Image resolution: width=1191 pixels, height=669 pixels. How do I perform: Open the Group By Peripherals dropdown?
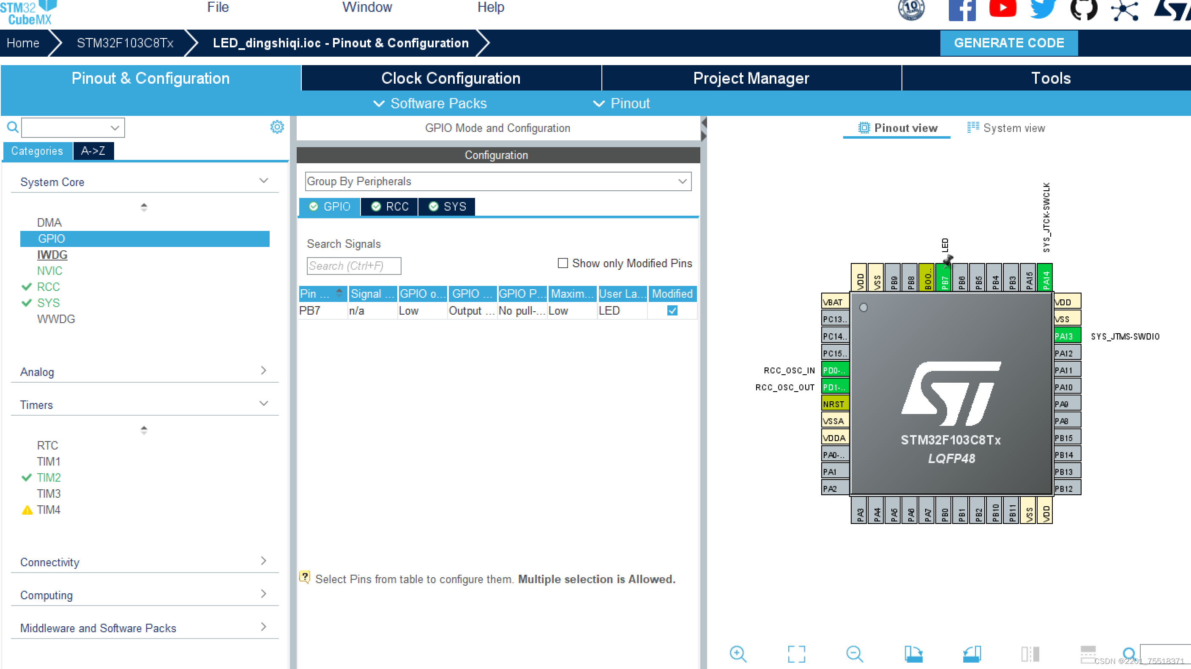[498, 181]
